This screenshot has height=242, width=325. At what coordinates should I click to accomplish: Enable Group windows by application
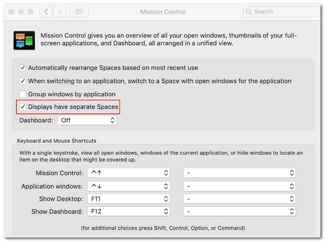23,94
